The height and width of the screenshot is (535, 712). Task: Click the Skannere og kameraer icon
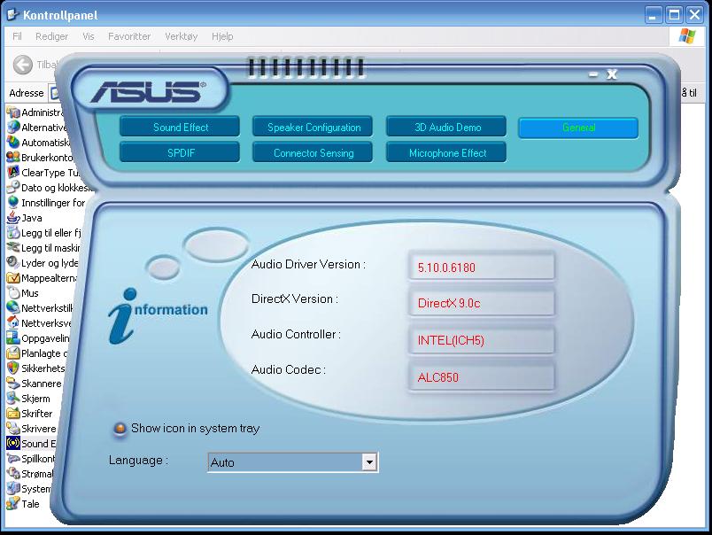[x=13, y=383]
